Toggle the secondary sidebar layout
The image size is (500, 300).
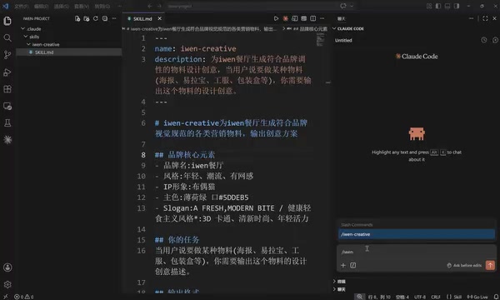[457, 6]
